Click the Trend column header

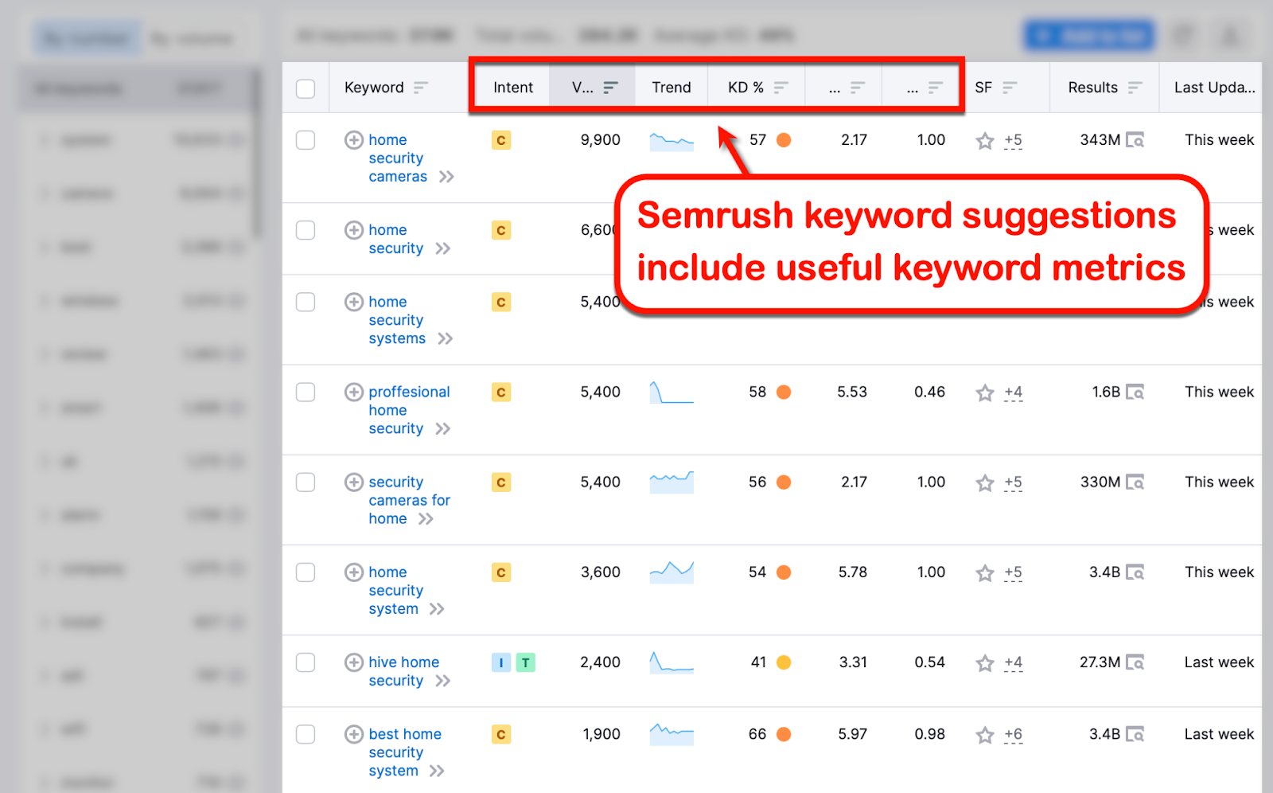click(x=672, y=88)
